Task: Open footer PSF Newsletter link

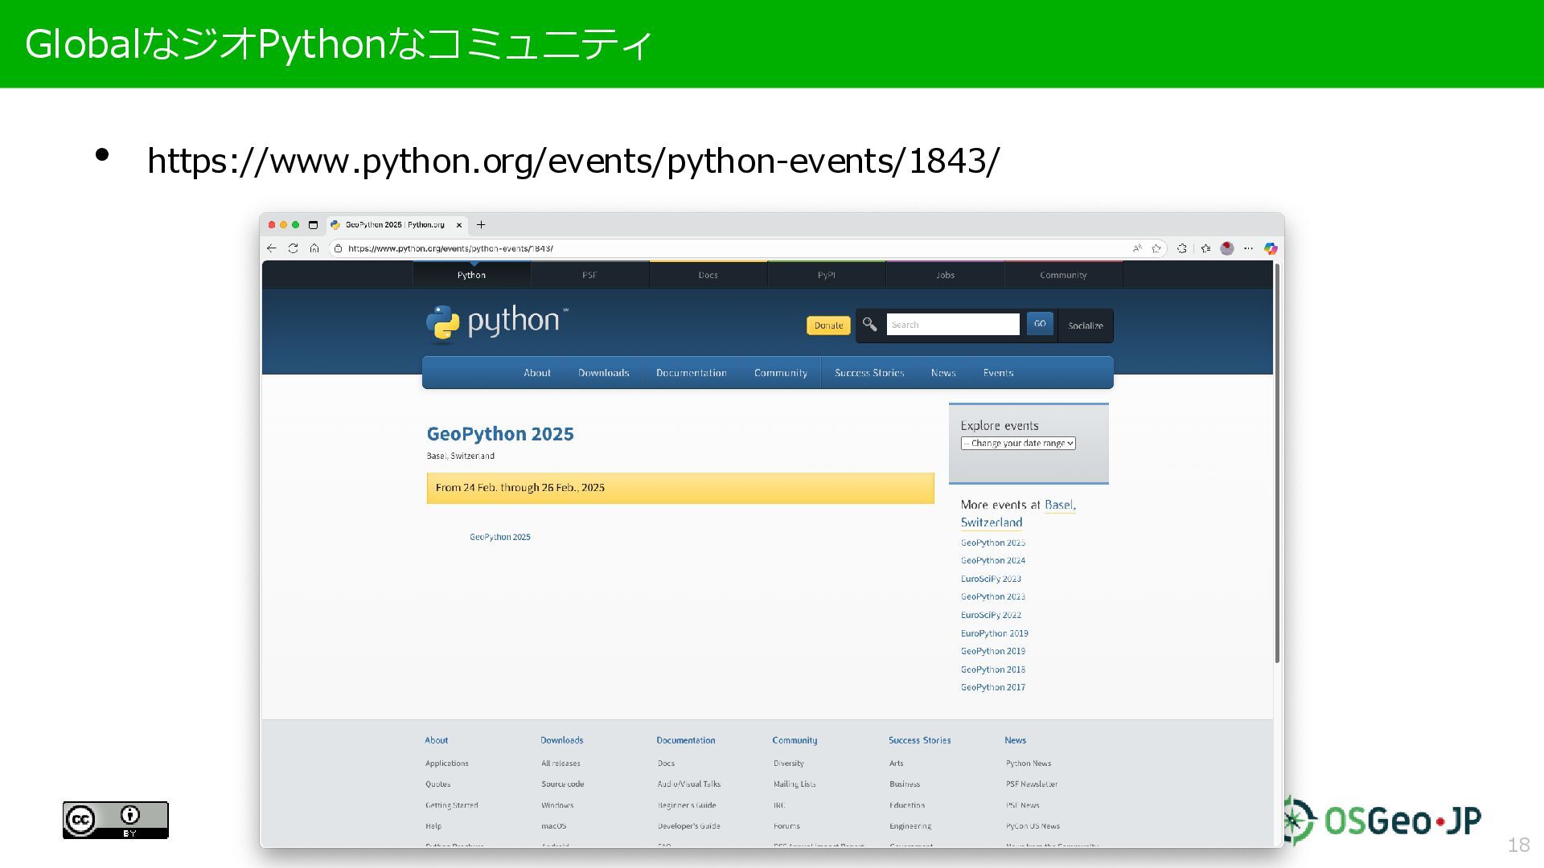Action: point(1032,784)
